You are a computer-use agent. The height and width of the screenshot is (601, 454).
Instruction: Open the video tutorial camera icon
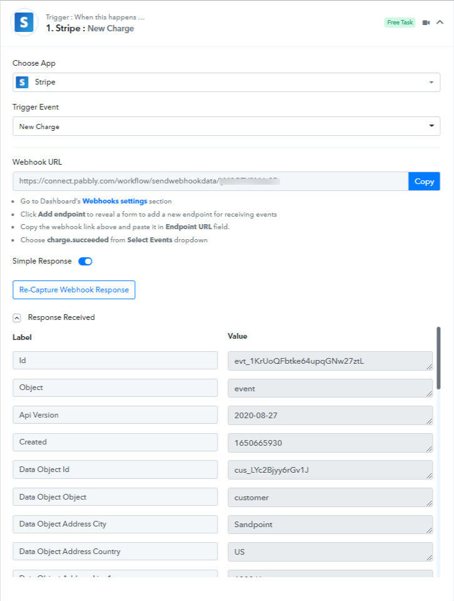point(426,23)
